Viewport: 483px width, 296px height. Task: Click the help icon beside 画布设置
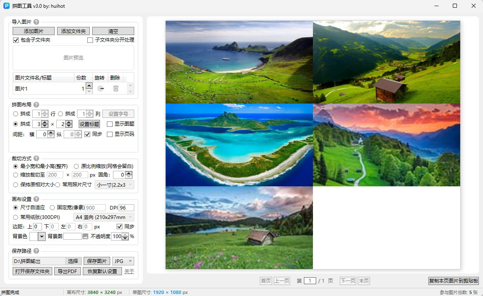tap(36, 199)
